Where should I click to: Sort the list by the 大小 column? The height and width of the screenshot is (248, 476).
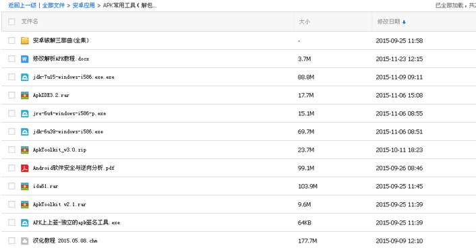click(304, 22)
